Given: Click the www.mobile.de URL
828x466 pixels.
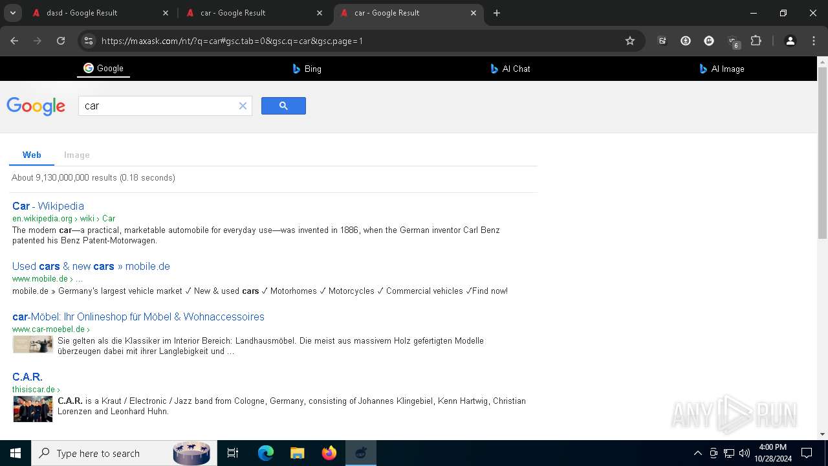Looking at the screenshot, I should coord(47,278).
